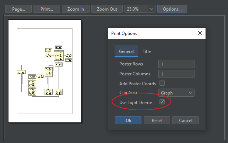This screenshot has height=143, width=228.
Task: Click the Print... button
Action: pyautogui.click(x=47, y=9)
